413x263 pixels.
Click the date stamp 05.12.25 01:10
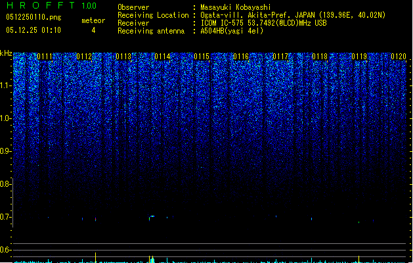pyautogui.click(x=33, y=30)
